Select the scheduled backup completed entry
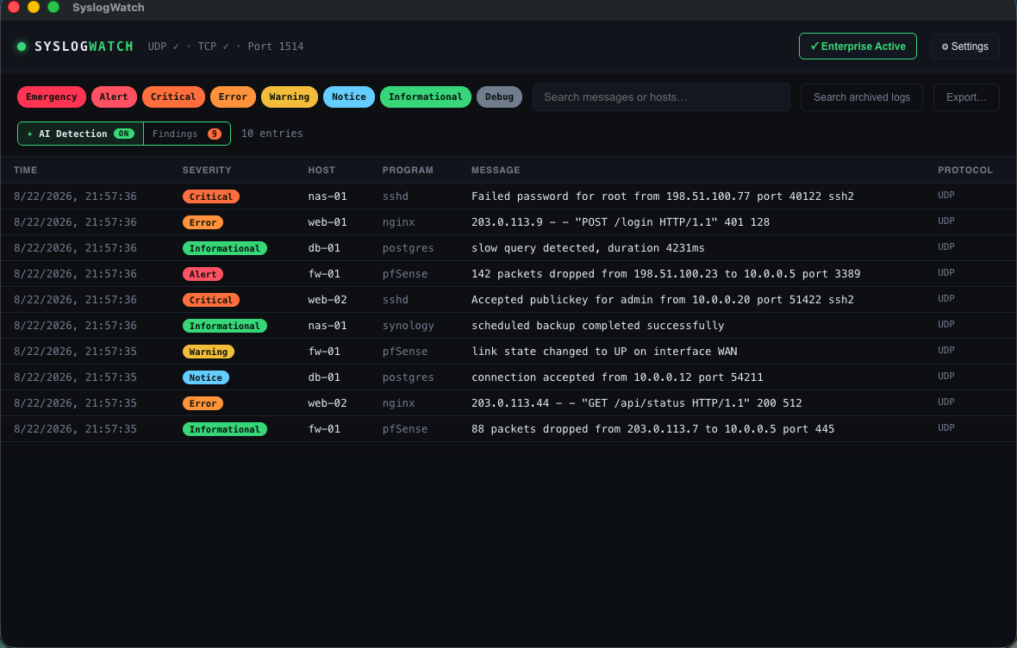 point(508,326)
